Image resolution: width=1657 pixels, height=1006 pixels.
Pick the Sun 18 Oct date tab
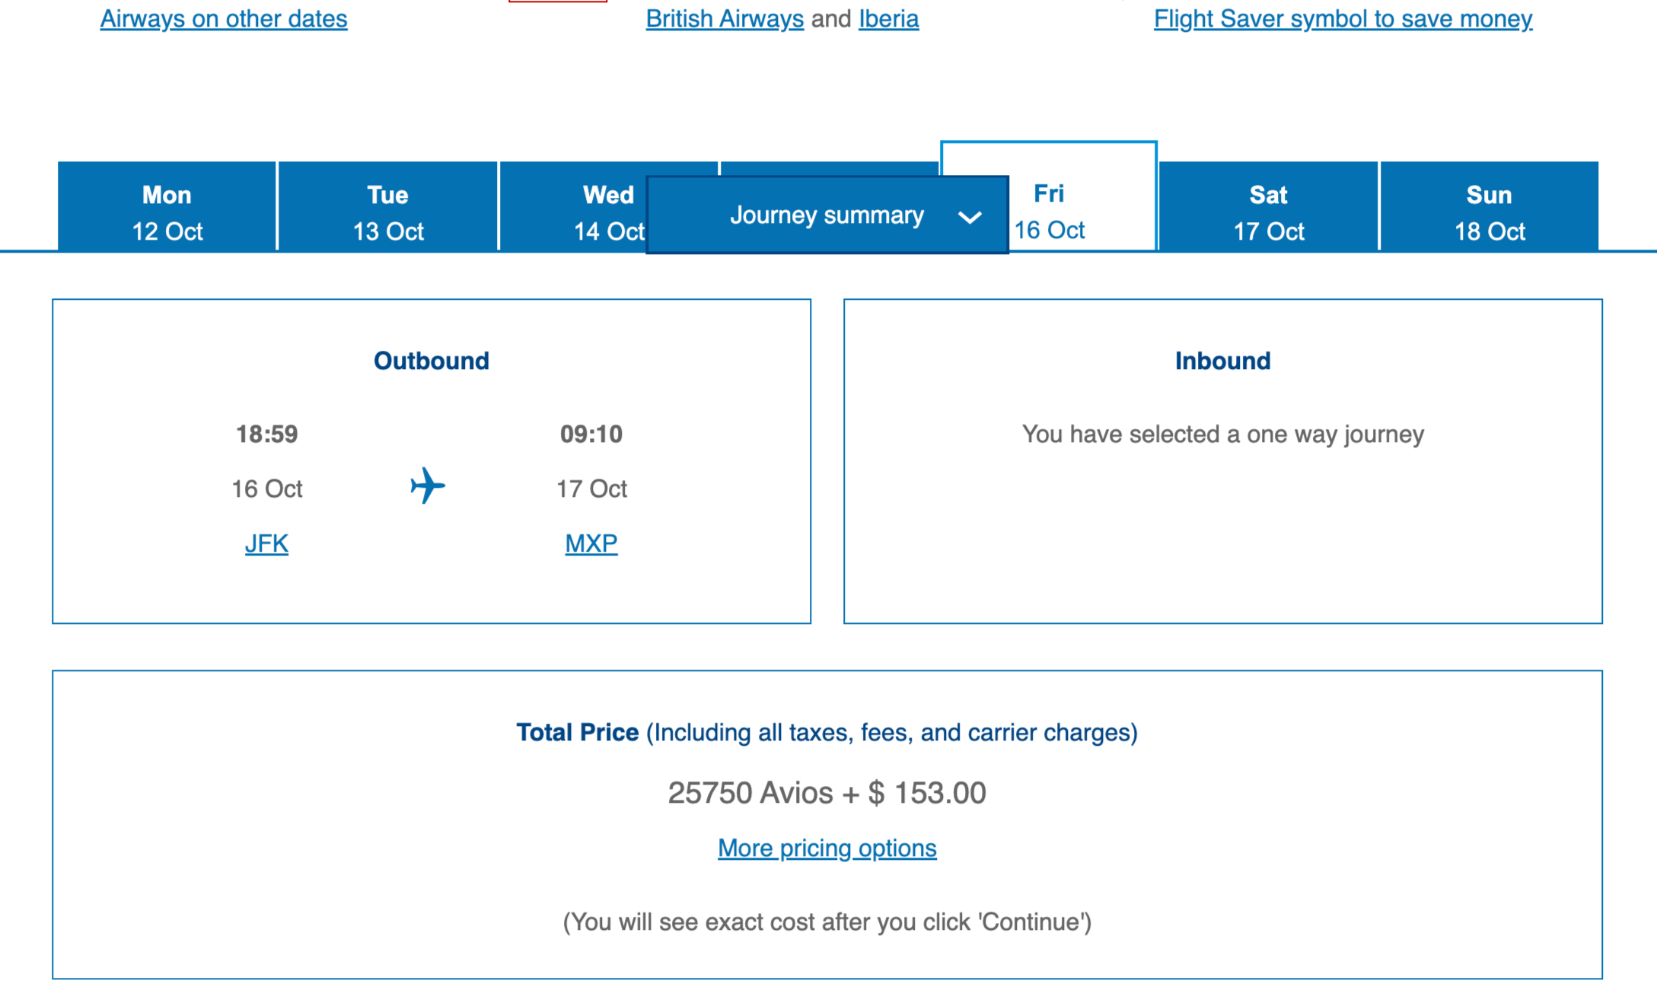(1489, 212)
